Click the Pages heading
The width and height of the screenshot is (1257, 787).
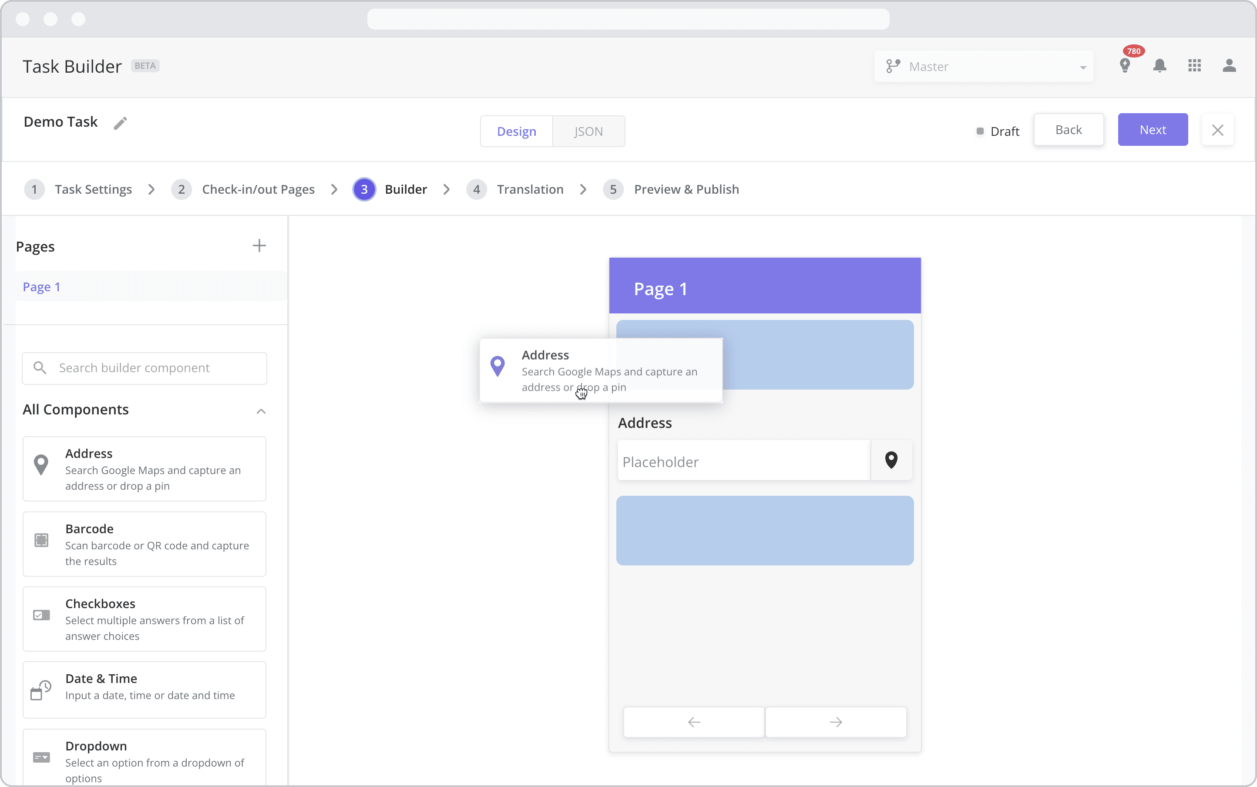(x=35, y=247)
